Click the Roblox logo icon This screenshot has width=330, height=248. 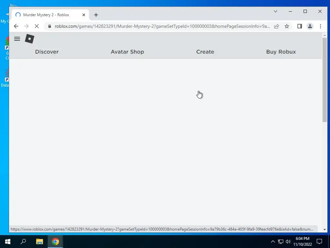29,39
